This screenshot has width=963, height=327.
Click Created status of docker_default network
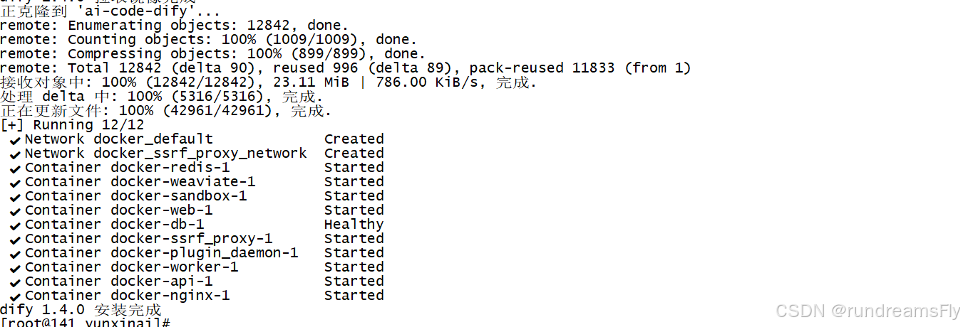pos(354,139)
